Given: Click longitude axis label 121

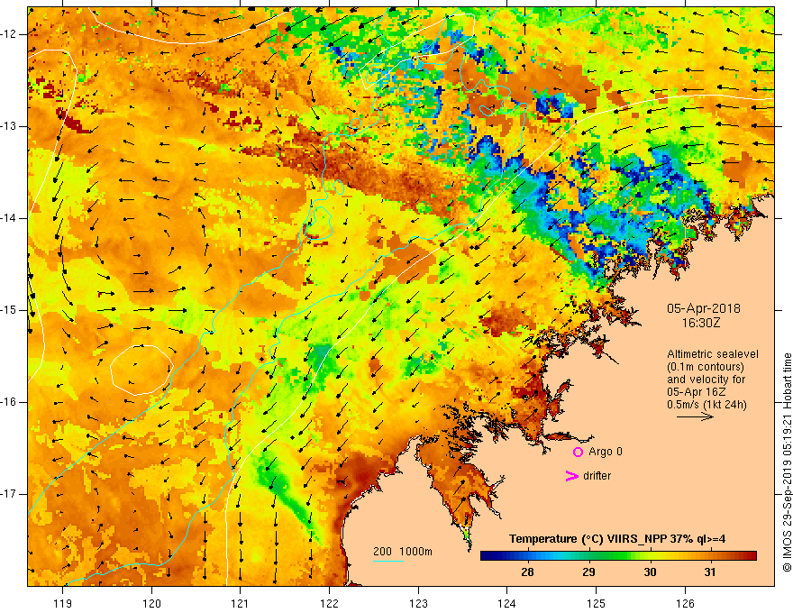Looking at the screenshot, I should pos(241,603).
